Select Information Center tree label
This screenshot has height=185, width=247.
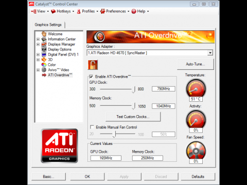coord(62,39)
